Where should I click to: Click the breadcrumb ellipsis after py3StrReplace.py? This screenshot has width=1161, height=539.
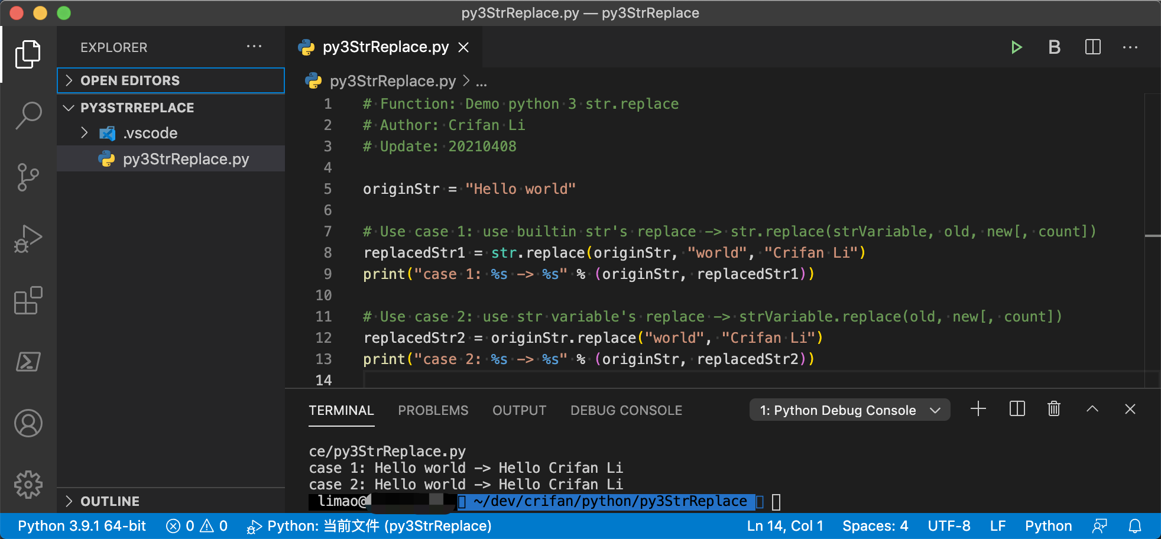pos(482,82)
